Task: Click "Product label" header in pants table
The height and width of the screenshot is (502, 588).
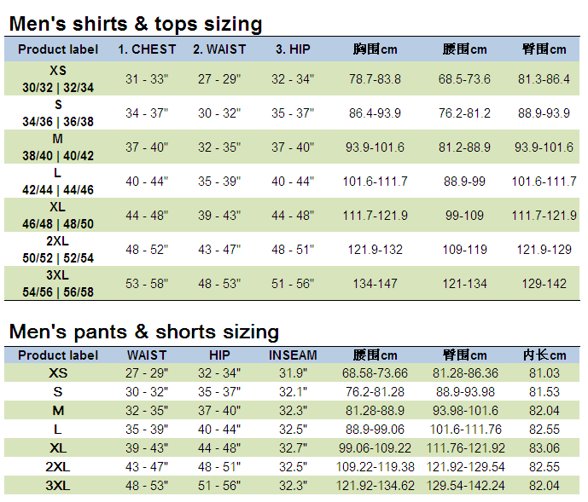Action: (58, 355)
